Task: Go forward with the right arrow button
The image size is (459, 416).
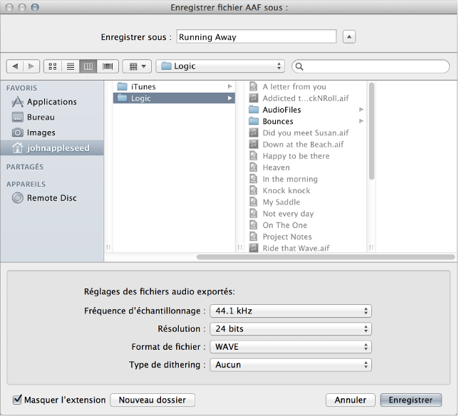Action: tap(31, 66)
